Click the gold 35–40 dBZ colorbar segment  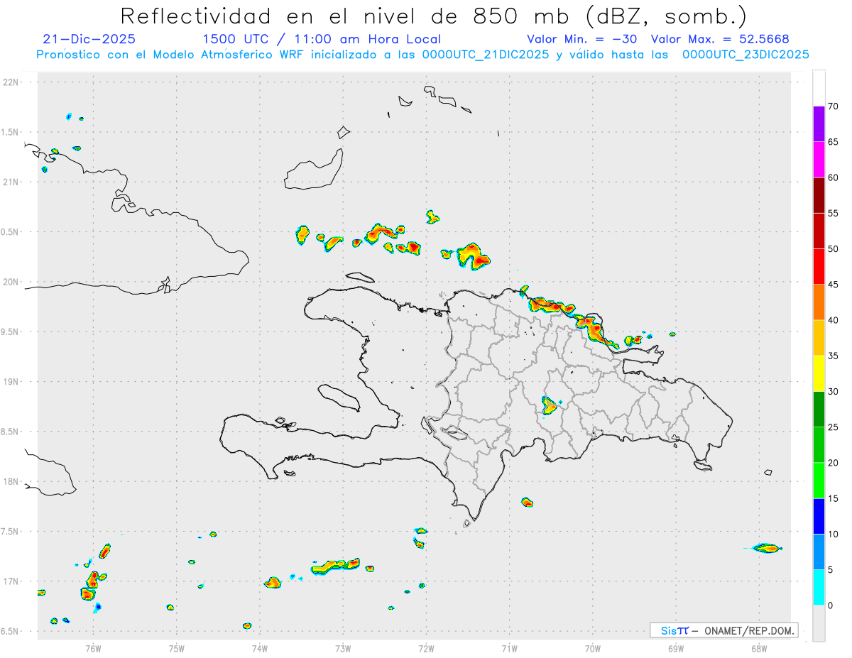tap(819, 338)
